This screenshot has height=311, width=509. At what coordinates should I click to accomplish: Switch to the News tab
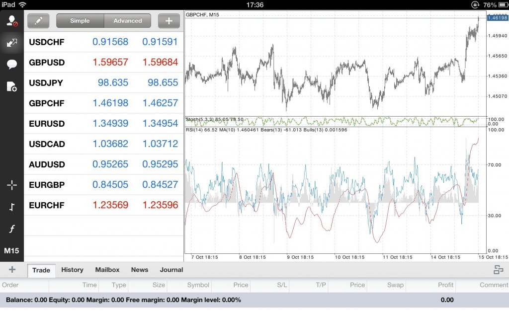(x=140, y=270)
